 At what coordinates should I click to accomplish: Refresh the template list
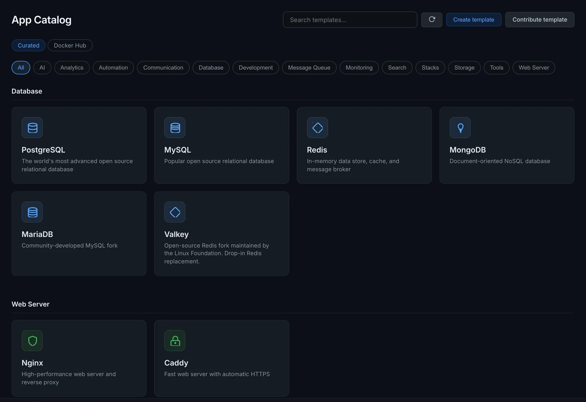coord(432,20)
